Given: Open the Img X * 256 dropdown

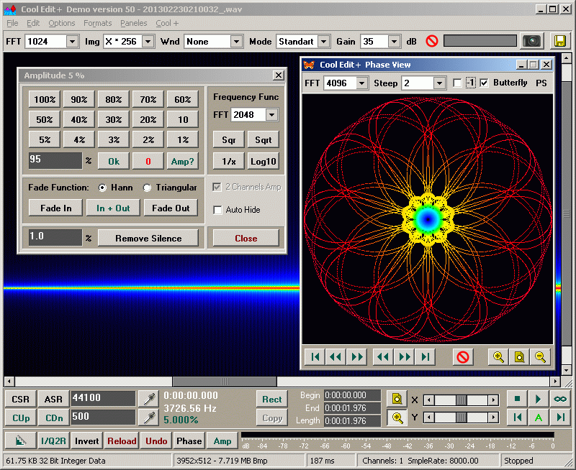Looking at the screenshot, I should 148,42.
